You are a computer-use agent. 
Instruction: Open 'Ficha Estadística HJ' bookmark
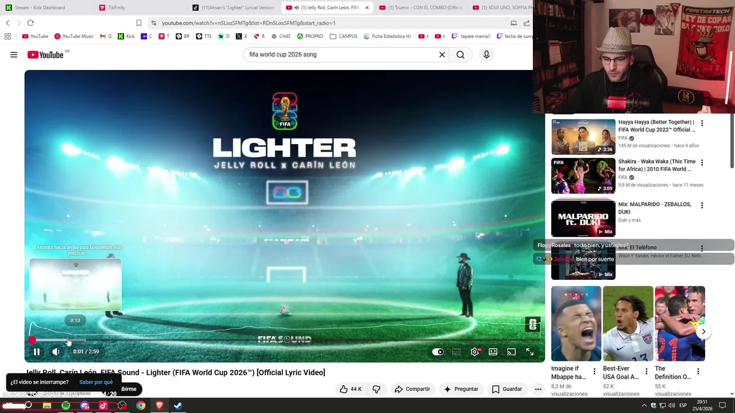point(387,36)
